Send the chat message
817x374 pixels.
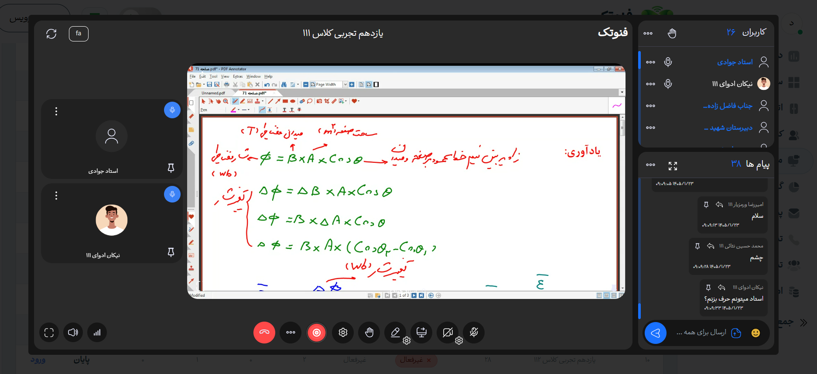(x=655, y=333)
